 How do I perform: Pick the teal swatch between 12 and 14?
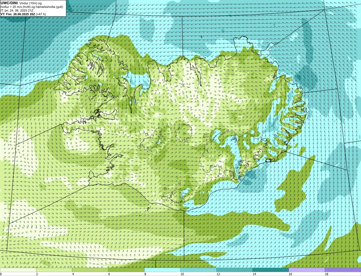[x=235, y=270]
